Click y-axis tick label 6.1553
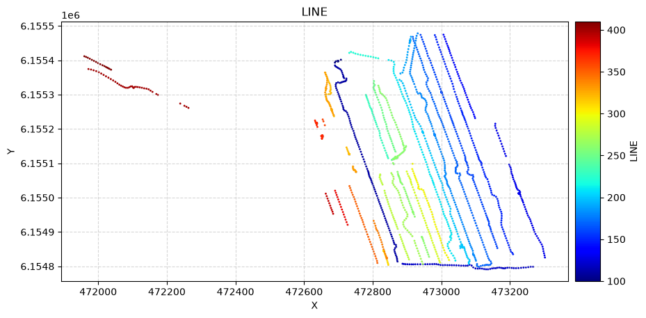The image size is (646, 318). point(37,95)
